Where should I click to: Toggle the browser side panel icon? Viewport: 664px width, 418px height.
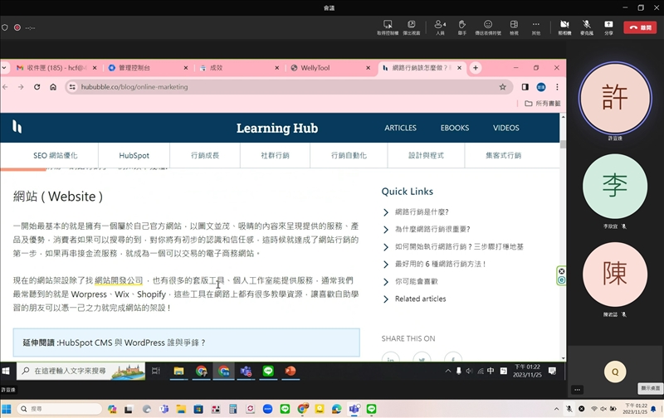click(525, 87)
